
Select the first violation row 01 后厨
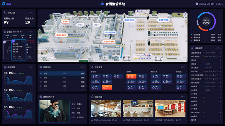tap(62, 74)
